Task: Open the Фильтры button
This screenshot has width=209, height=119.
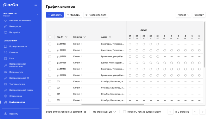Action: tap(73, 15)
